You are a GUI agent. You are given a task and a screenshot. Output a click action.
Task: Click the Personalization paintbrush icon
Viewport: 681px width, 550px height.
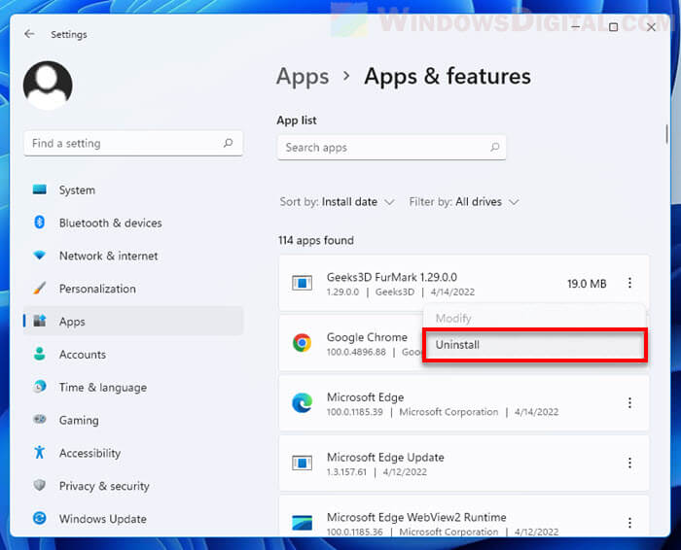[40, 288]
